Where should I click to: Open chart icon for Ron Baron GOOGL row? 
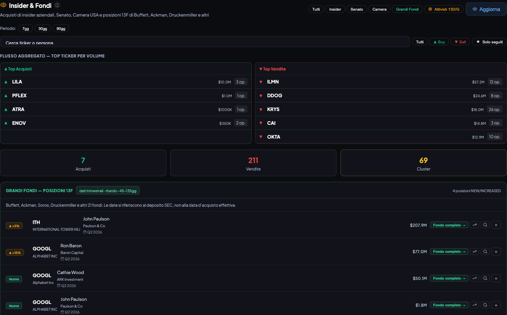coord(475,252)
